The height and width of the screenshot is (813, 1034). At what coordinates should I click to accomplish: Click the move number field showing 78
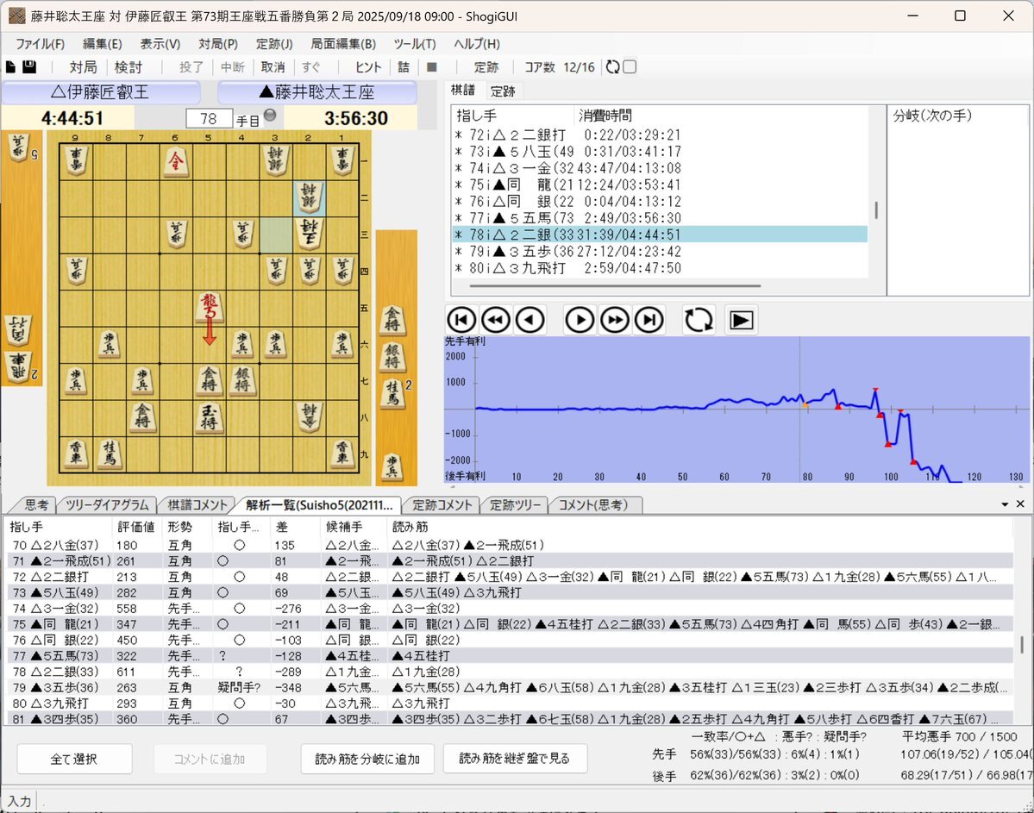(209, 119)
